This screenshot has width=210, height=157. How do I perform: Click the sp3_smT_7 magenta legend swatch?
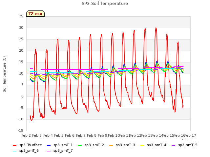tap(49, 151)
